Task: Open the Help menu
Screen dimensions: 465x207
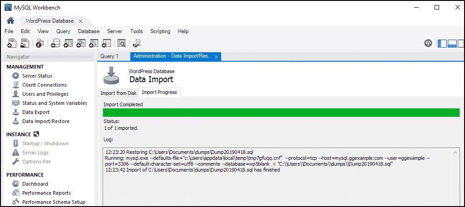Action: pos(183,31)
